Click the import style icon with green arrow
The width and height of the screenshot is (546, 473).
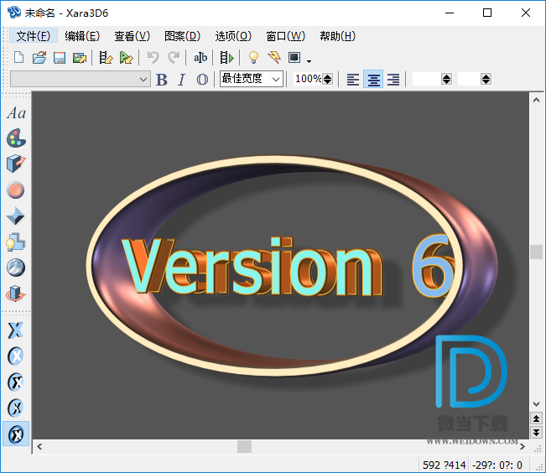126,58
